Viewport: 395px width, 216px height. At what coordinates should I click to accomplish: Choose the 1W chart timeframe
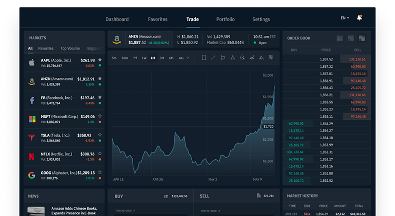point(144,58)
